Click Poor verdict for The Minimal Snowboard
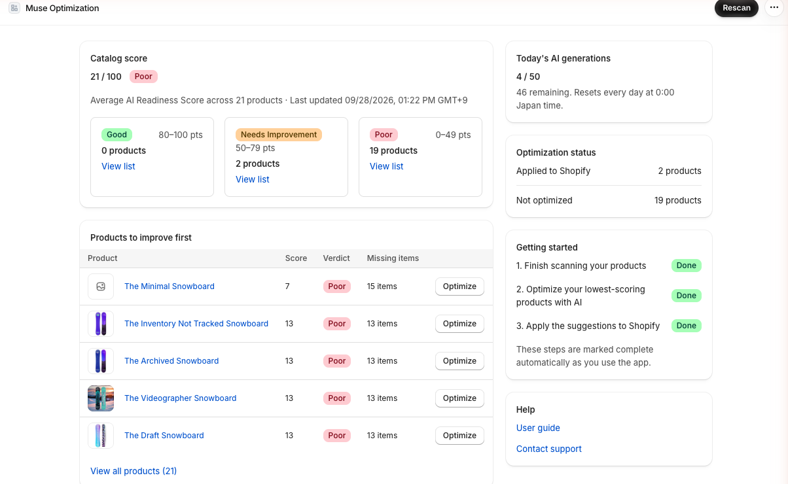The height and width of the screenshot is (484, 788). click(337, 286)
